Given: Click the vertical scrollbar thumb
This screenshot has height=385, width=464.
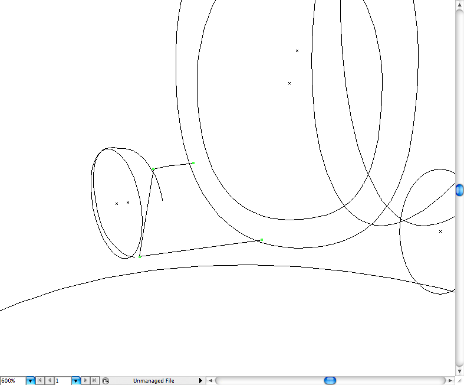Looking at the screenshot, I should (x=460, y=190).
